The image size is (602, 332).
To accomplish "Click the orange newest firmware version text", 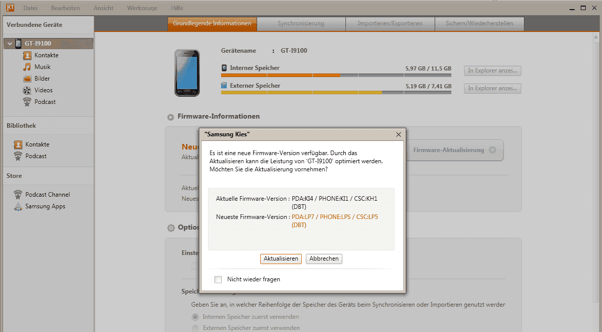I will click(335, 220).
